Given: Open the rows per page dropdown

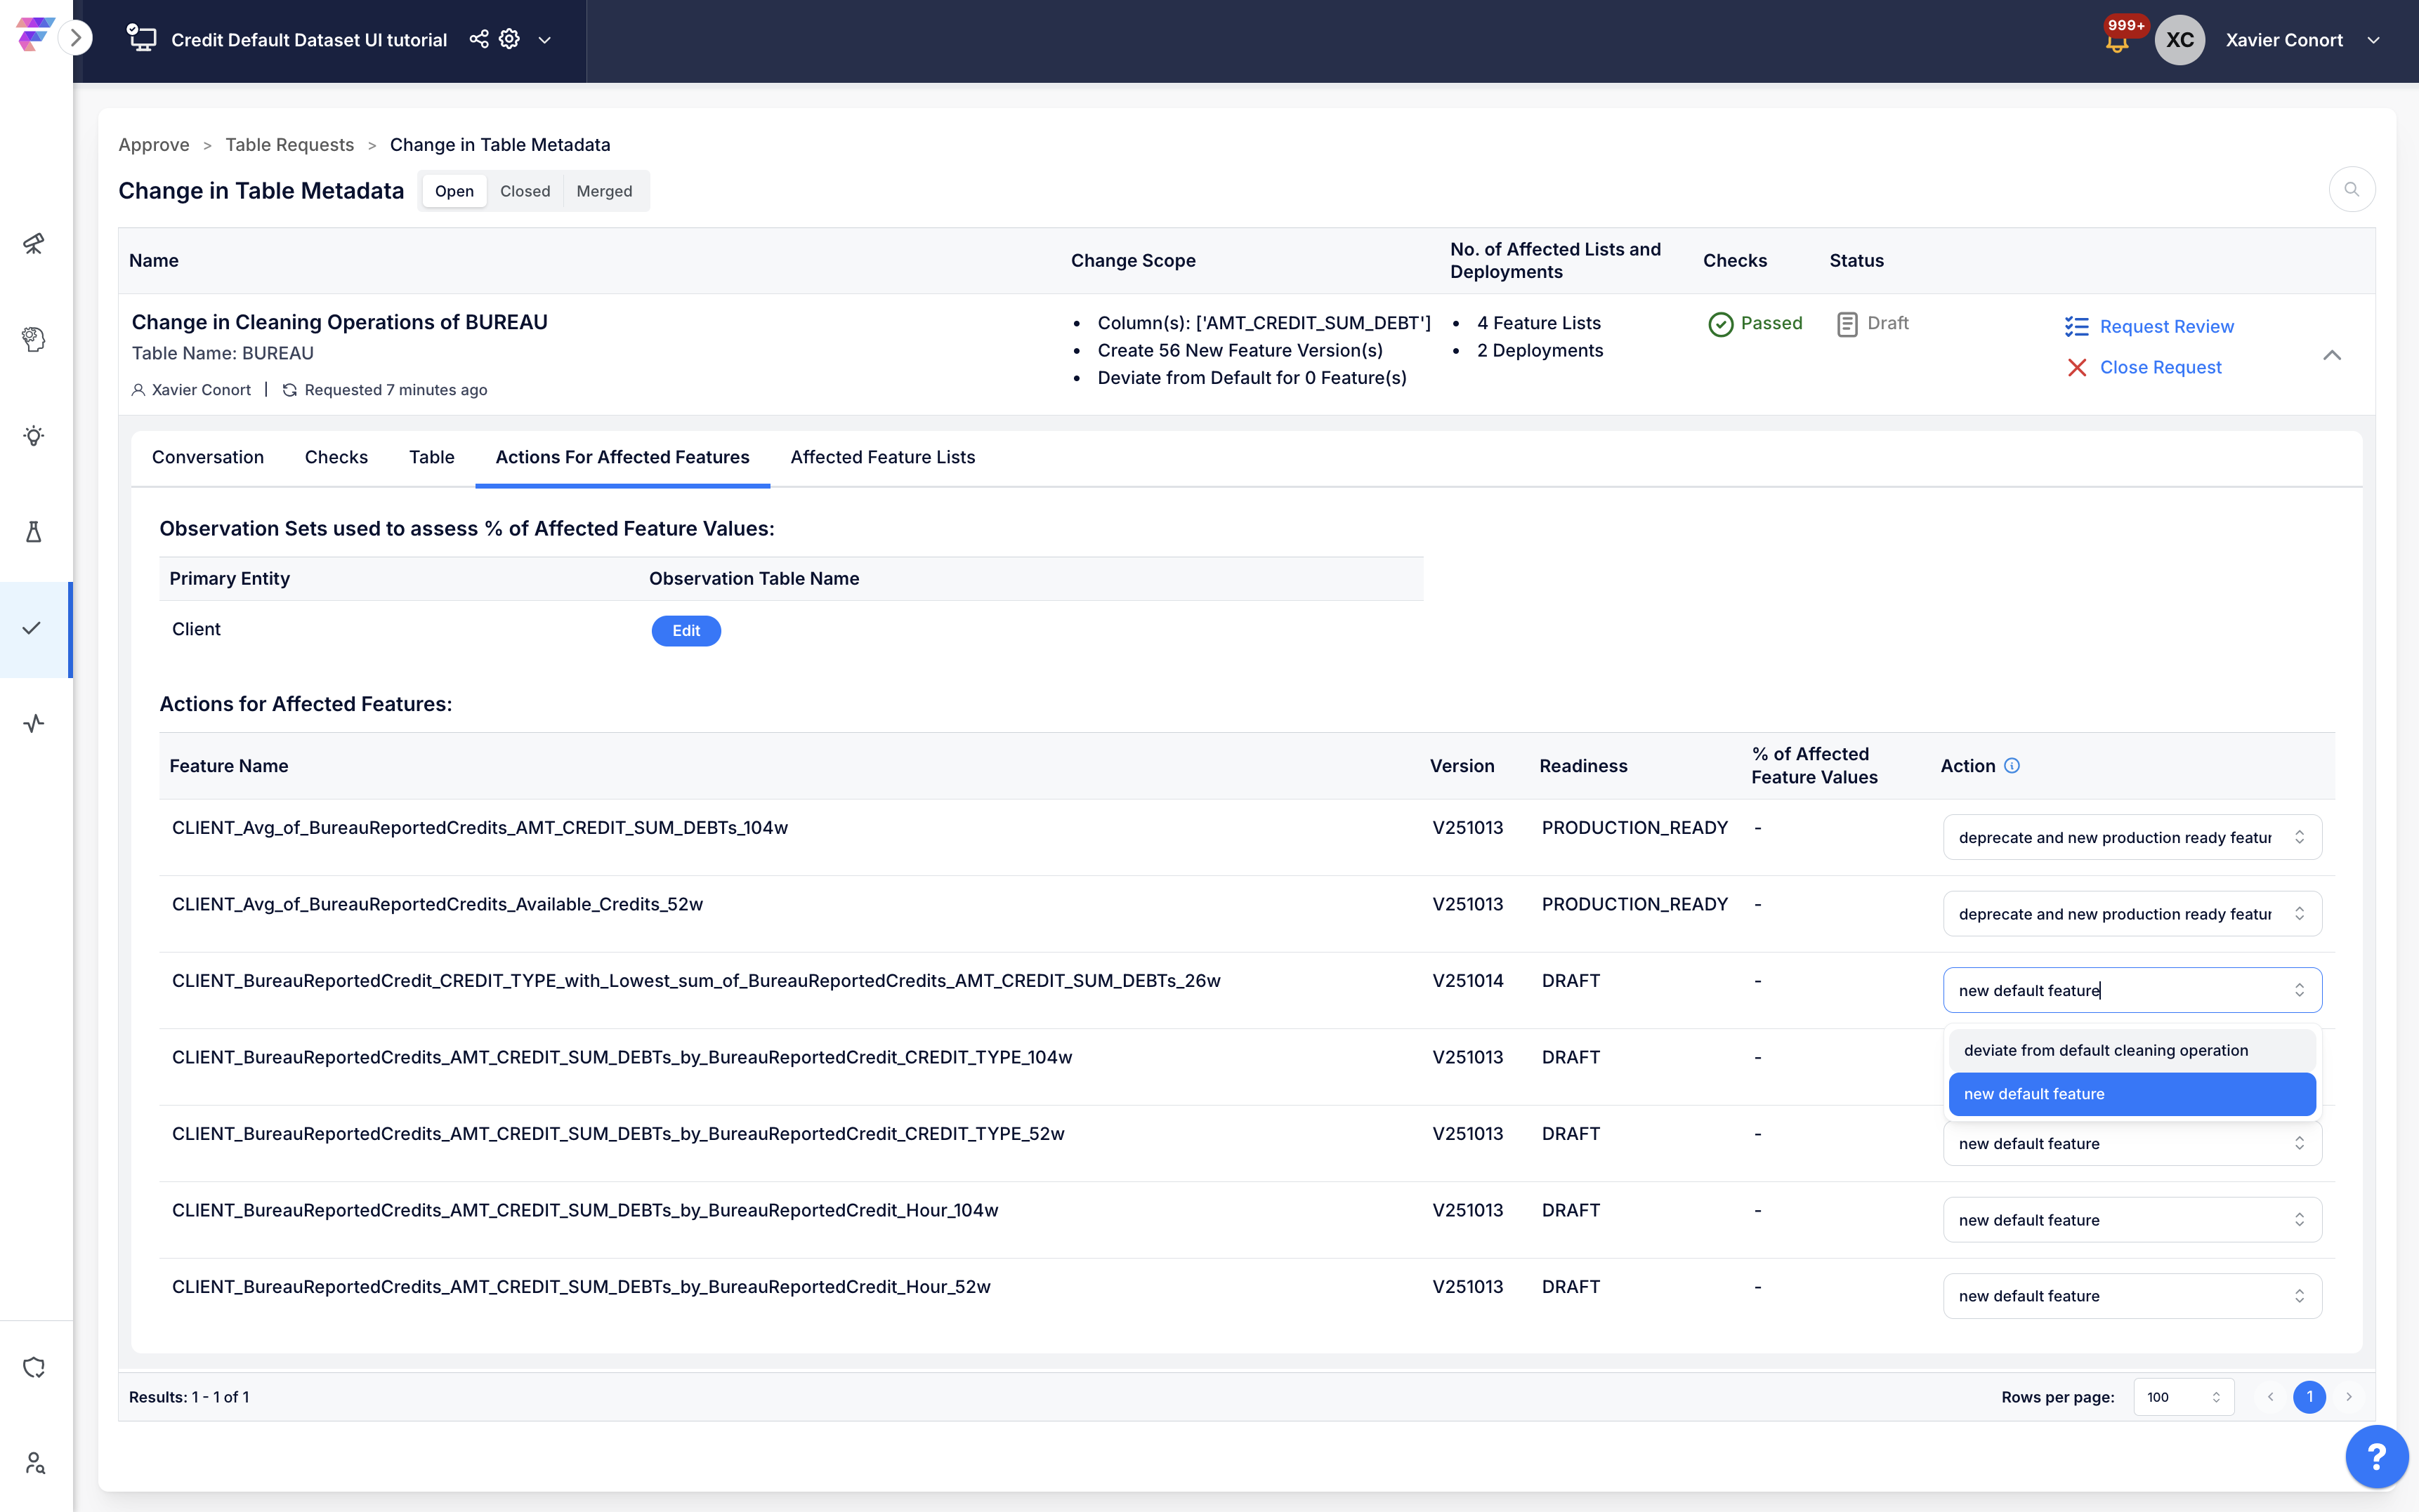Looking at the screenshot, I should coord(2183,1397).
